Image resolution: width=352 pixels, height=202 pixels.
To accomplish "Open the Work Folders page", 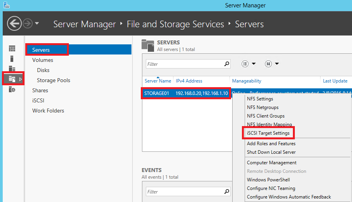I will click(48, 111).
